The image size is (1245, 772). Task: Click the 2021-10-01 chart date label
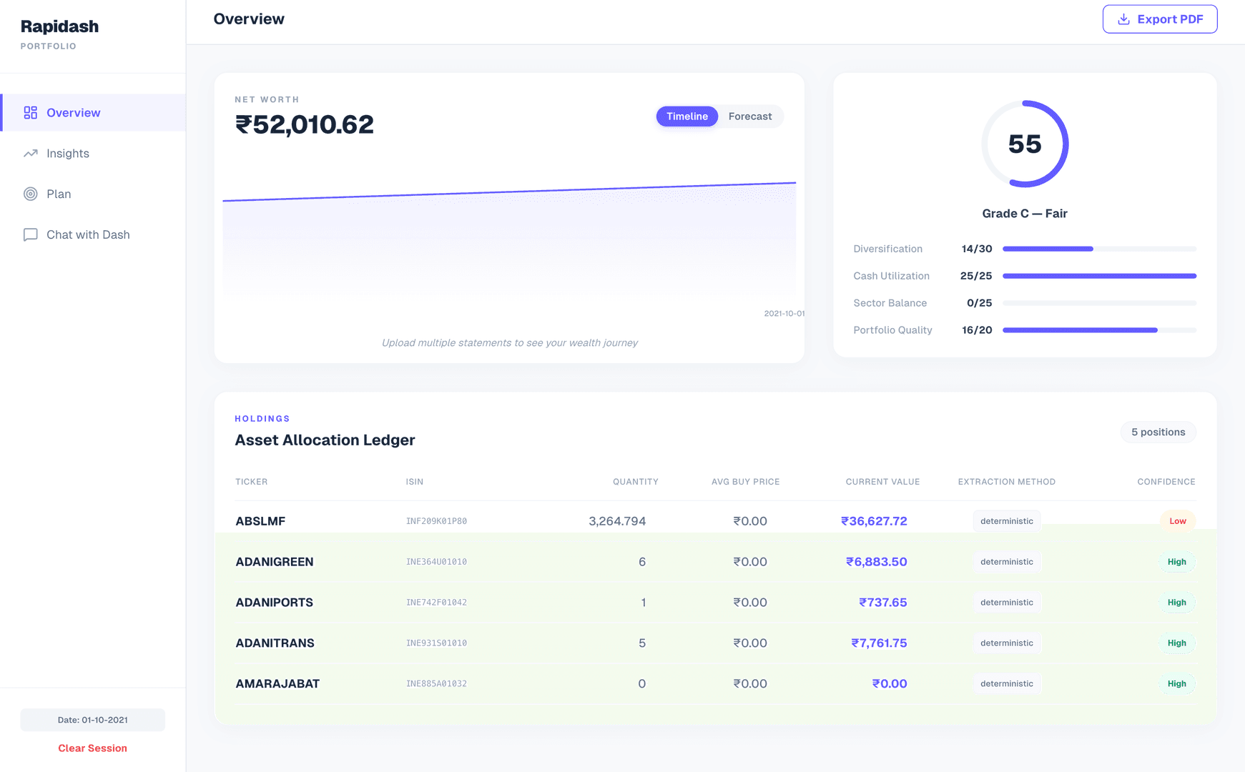(x=784, y=314)
